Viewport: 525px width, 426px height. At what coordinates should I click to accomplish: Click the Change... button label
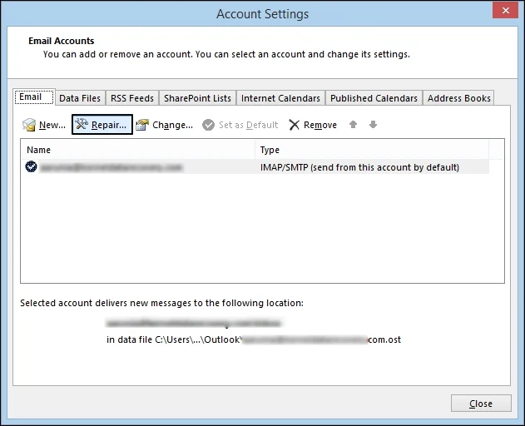point(172,125)
